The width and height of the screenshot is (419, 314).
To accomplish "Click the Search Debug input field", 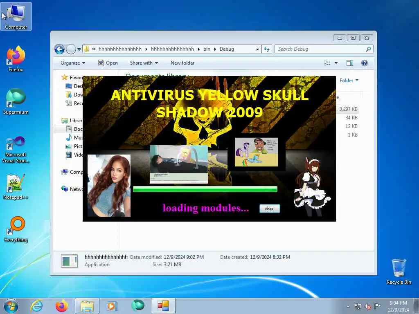I will point(321,49).
